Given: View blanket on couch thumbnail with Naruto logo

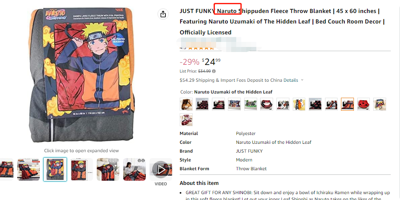Looking at the screenshot, I should (x=28, y=169).
